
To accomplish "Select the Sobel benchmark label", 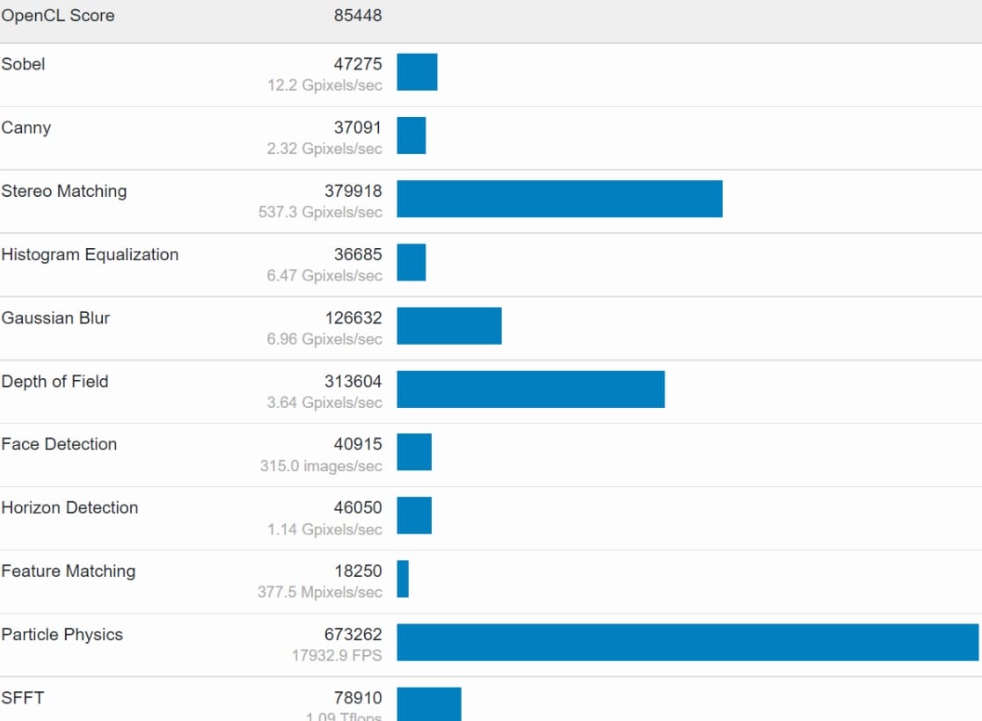I will point(24,64).
